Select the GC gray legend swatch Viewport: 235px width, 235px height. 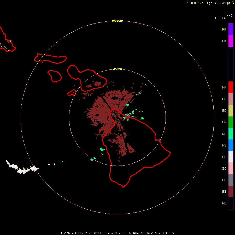click(x=231, y=180)
